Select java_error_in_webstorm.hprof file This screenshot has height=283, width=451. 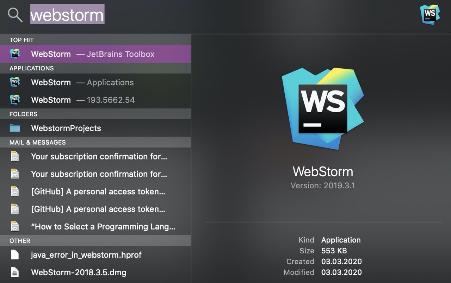(95, 255)
